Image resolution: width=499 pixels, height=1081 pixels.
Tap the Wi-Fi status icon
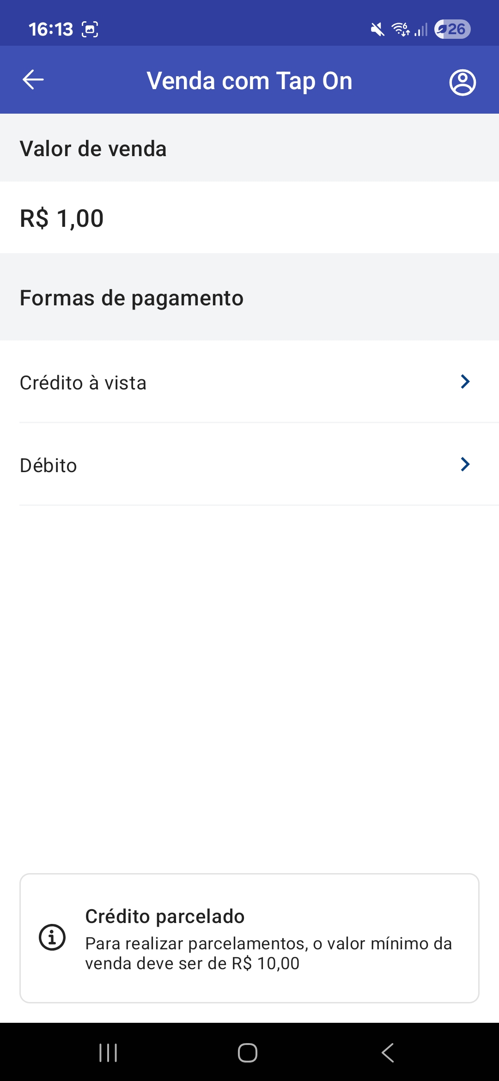point(400,30)
